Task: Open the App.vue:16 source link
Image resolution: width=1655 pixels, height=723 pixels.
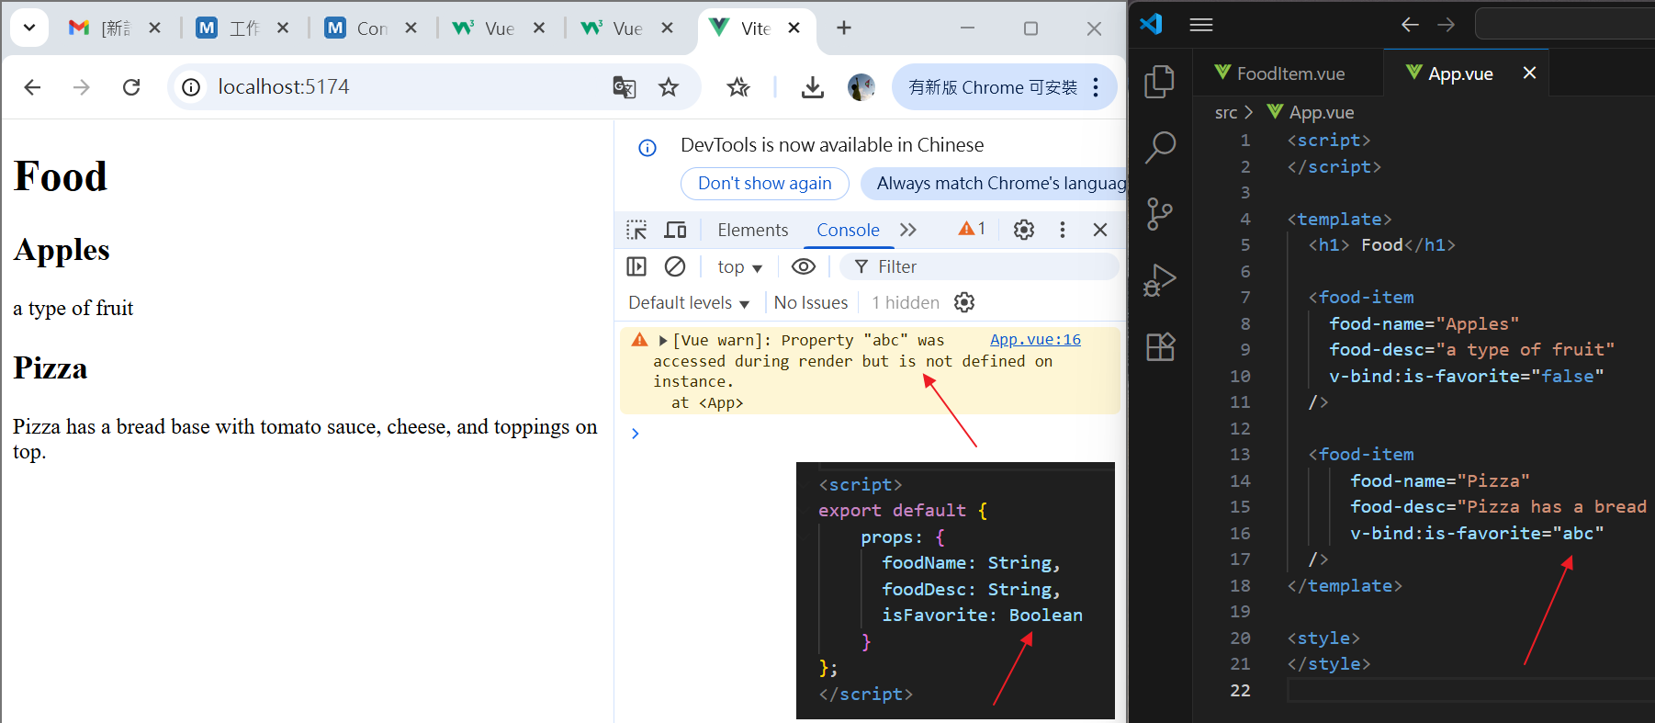Action: click(1034, 340)
